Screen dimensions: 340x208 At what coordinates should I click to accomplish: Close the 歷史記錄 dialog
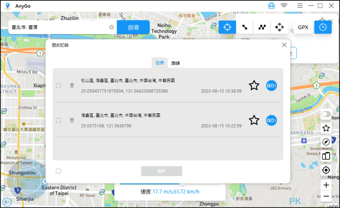point(284,45)
